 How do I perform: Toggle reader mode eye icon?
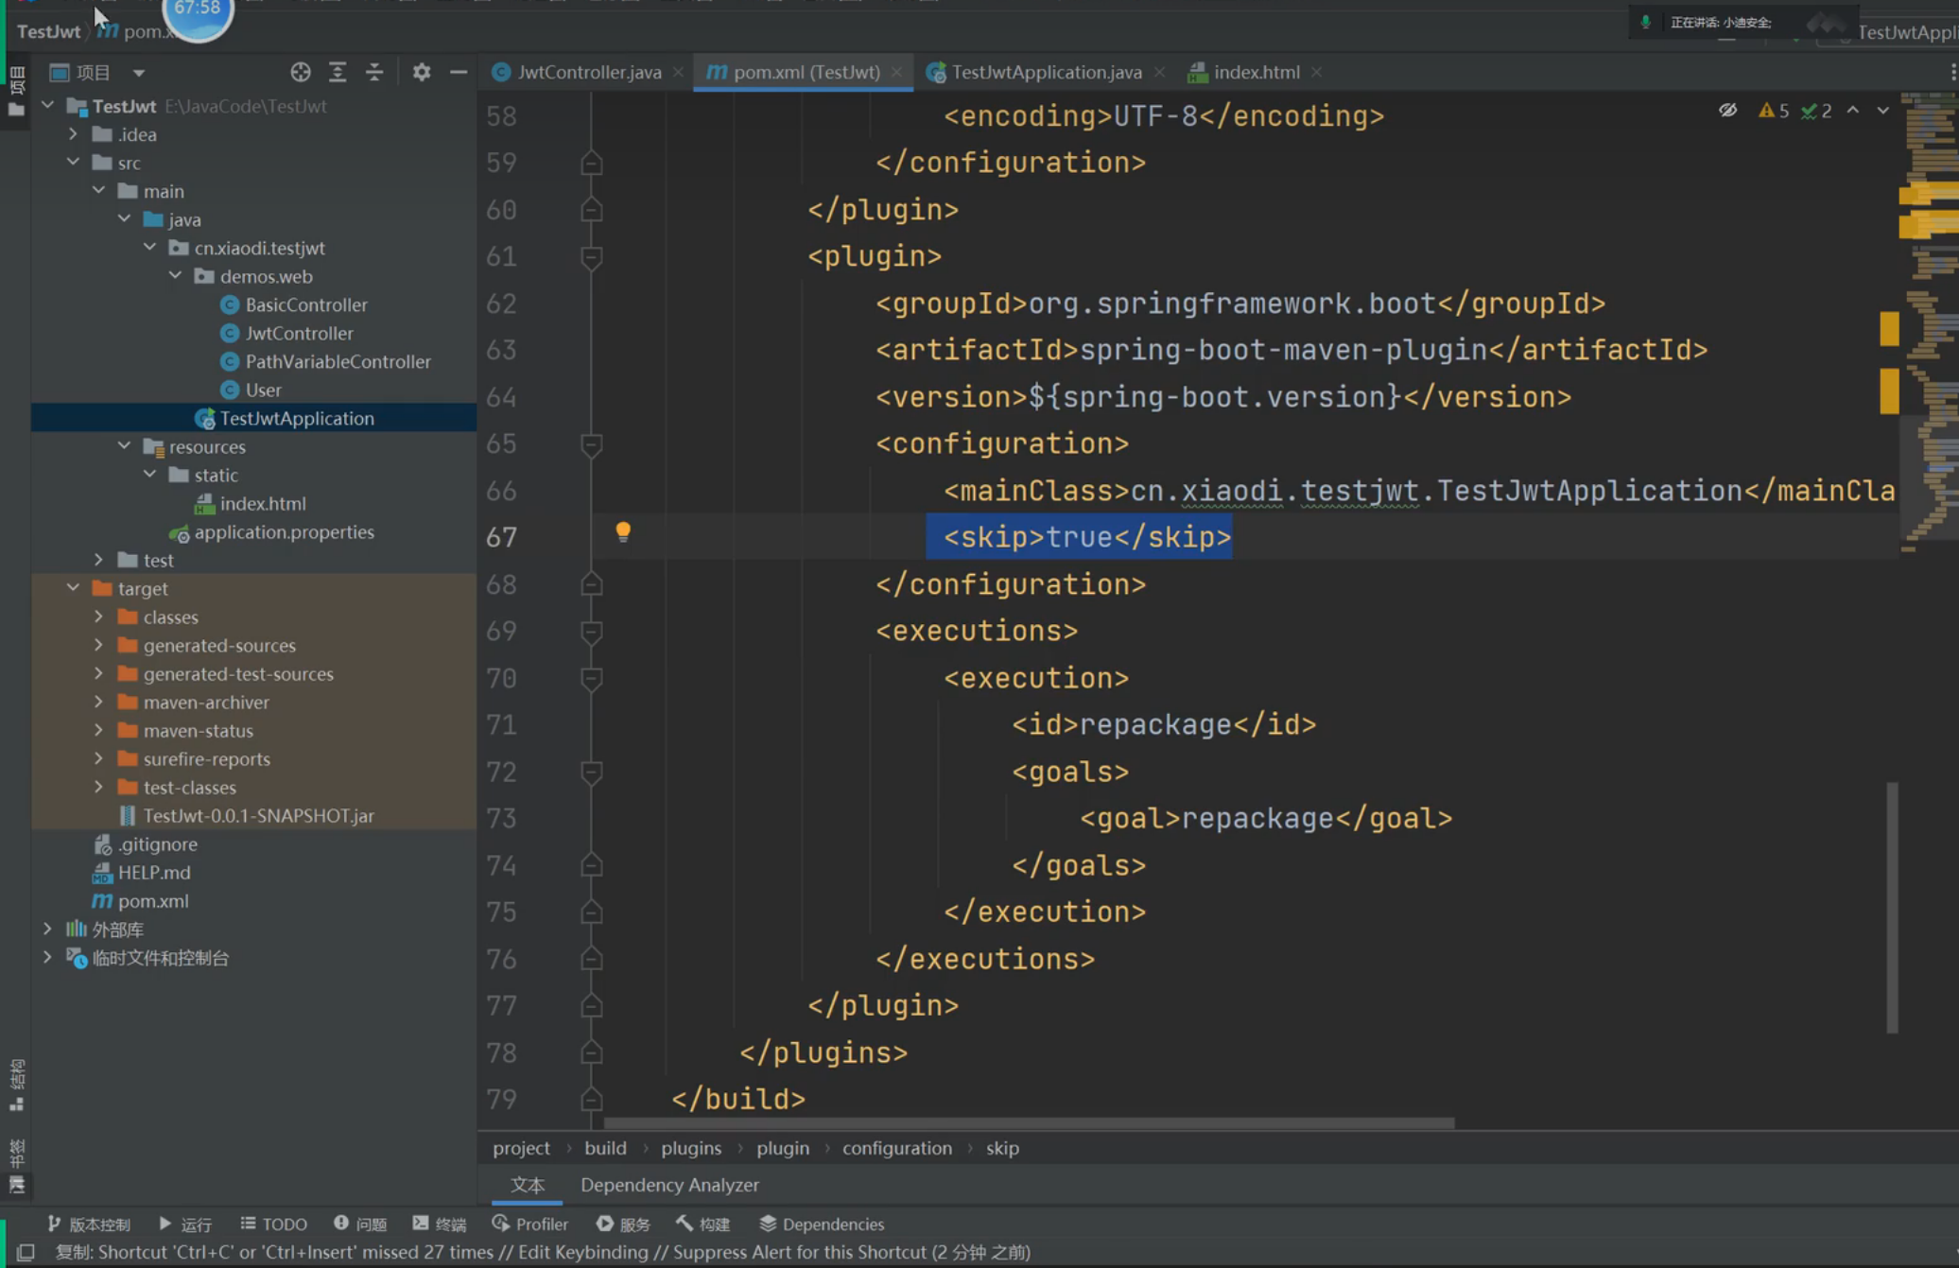point(1727,111)
